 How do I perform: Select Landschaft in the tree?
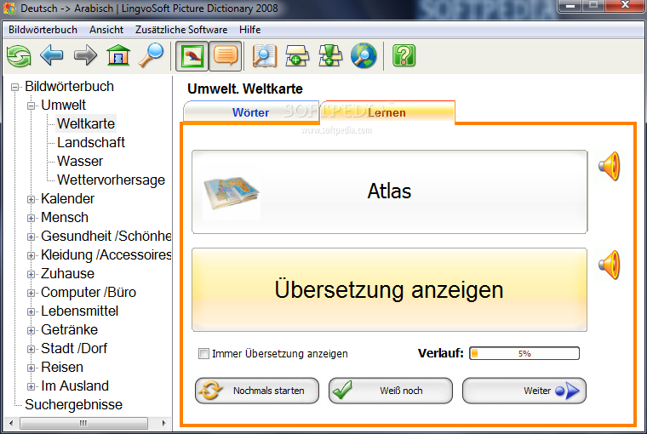pos(91,142)
